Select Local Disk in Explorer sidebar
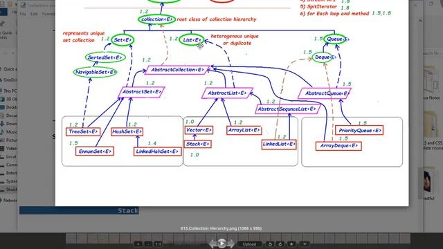443x249 pixels. [x=8, y=156]
